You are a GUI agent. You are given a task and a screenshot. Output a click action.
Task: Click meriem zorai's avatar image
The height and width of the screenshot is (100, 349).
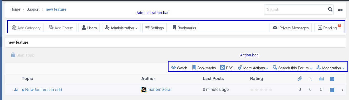(x=144, y=90)
